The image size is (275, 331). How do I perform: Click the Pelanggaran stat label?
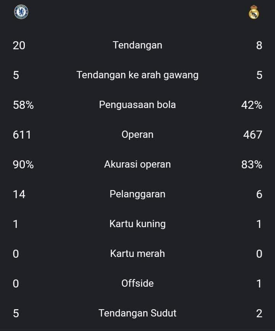137,194
